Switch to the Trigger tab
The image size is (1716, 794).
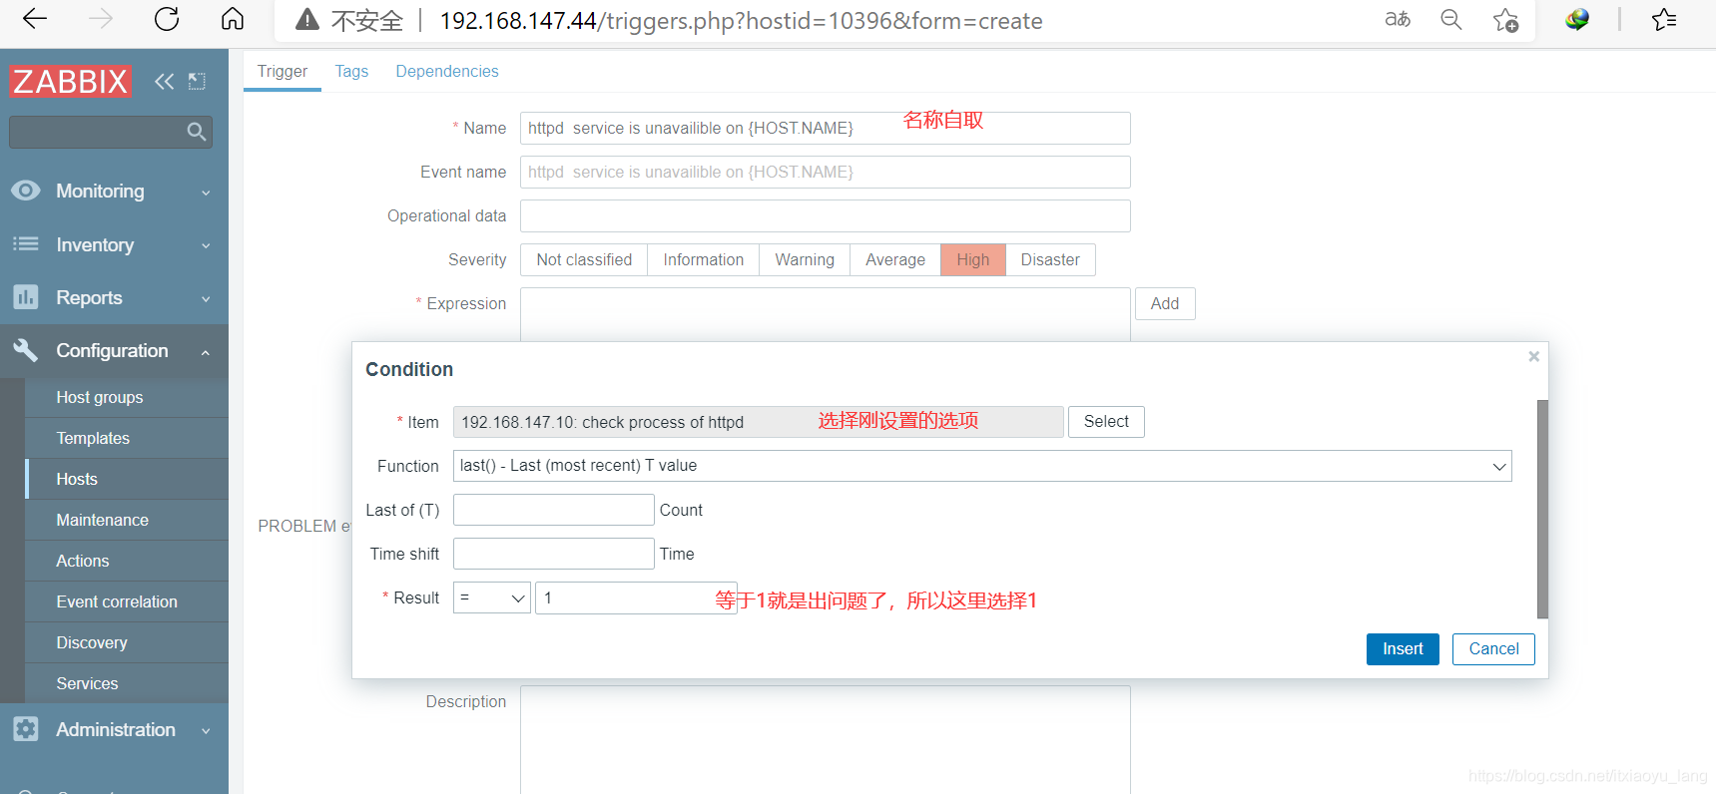pyautogui.click(x=283, y=71)
